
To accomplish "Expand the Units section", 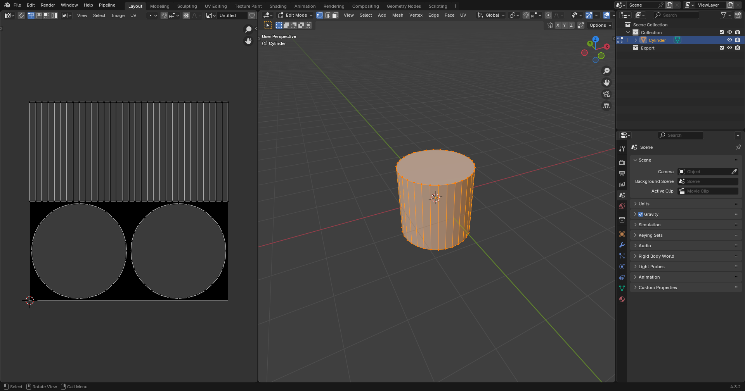I will pos(644,203).
